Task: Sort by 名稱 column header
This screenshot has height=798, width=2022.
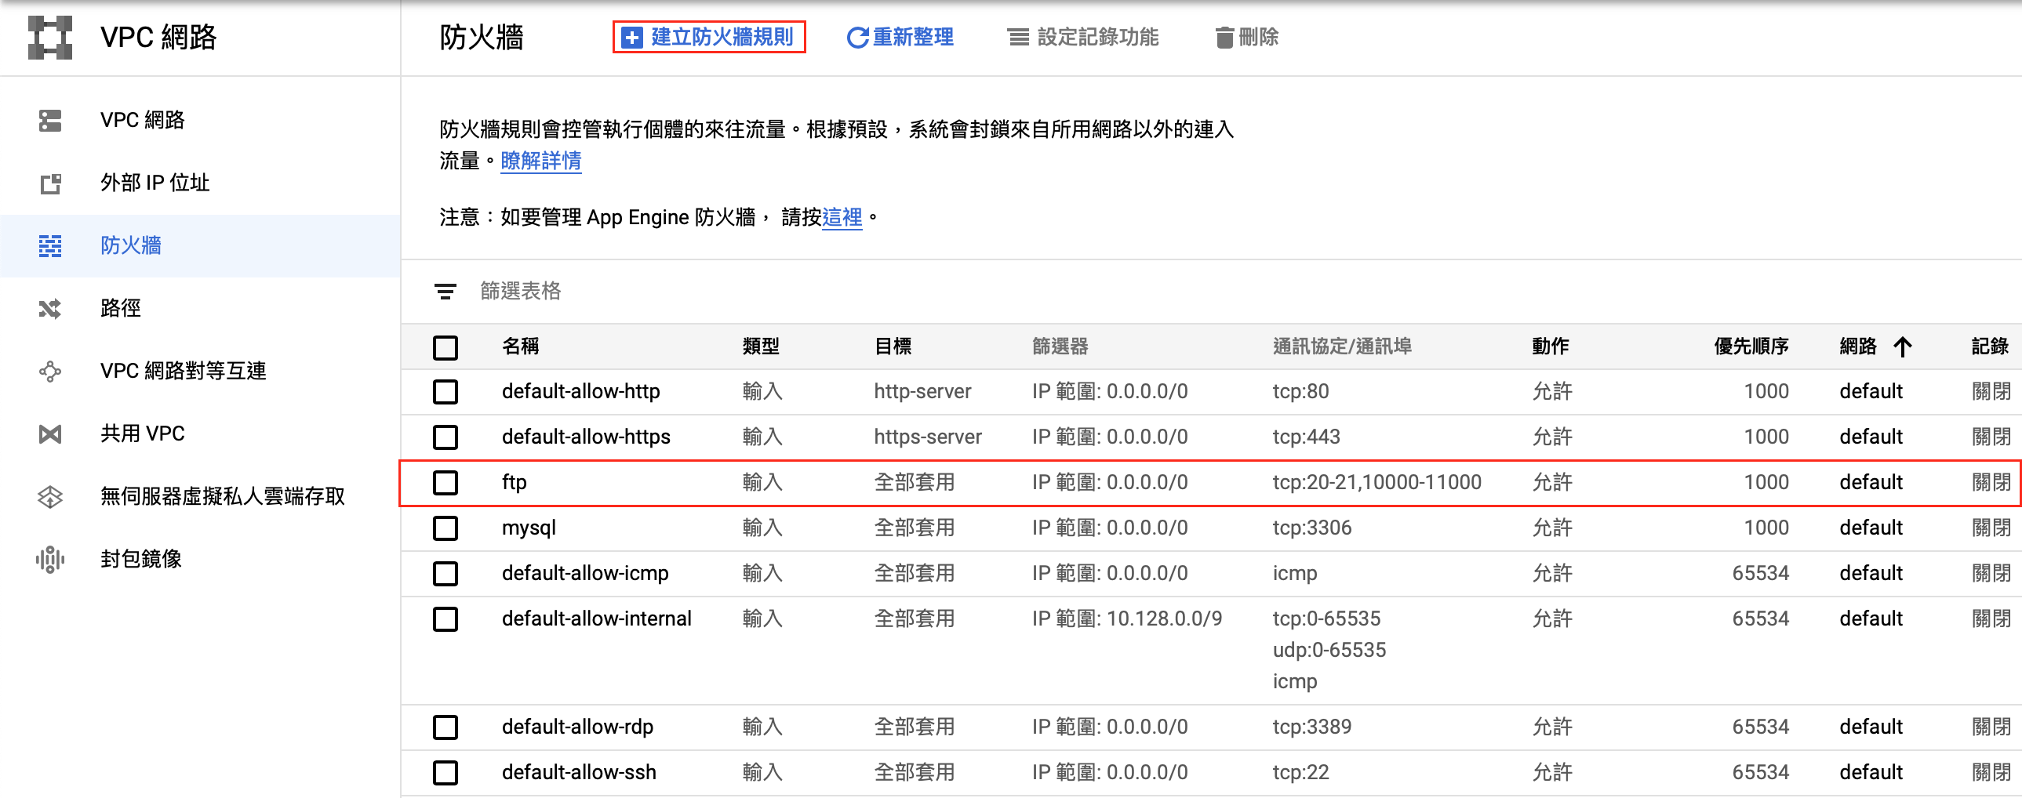Action: tap(521, 346)
